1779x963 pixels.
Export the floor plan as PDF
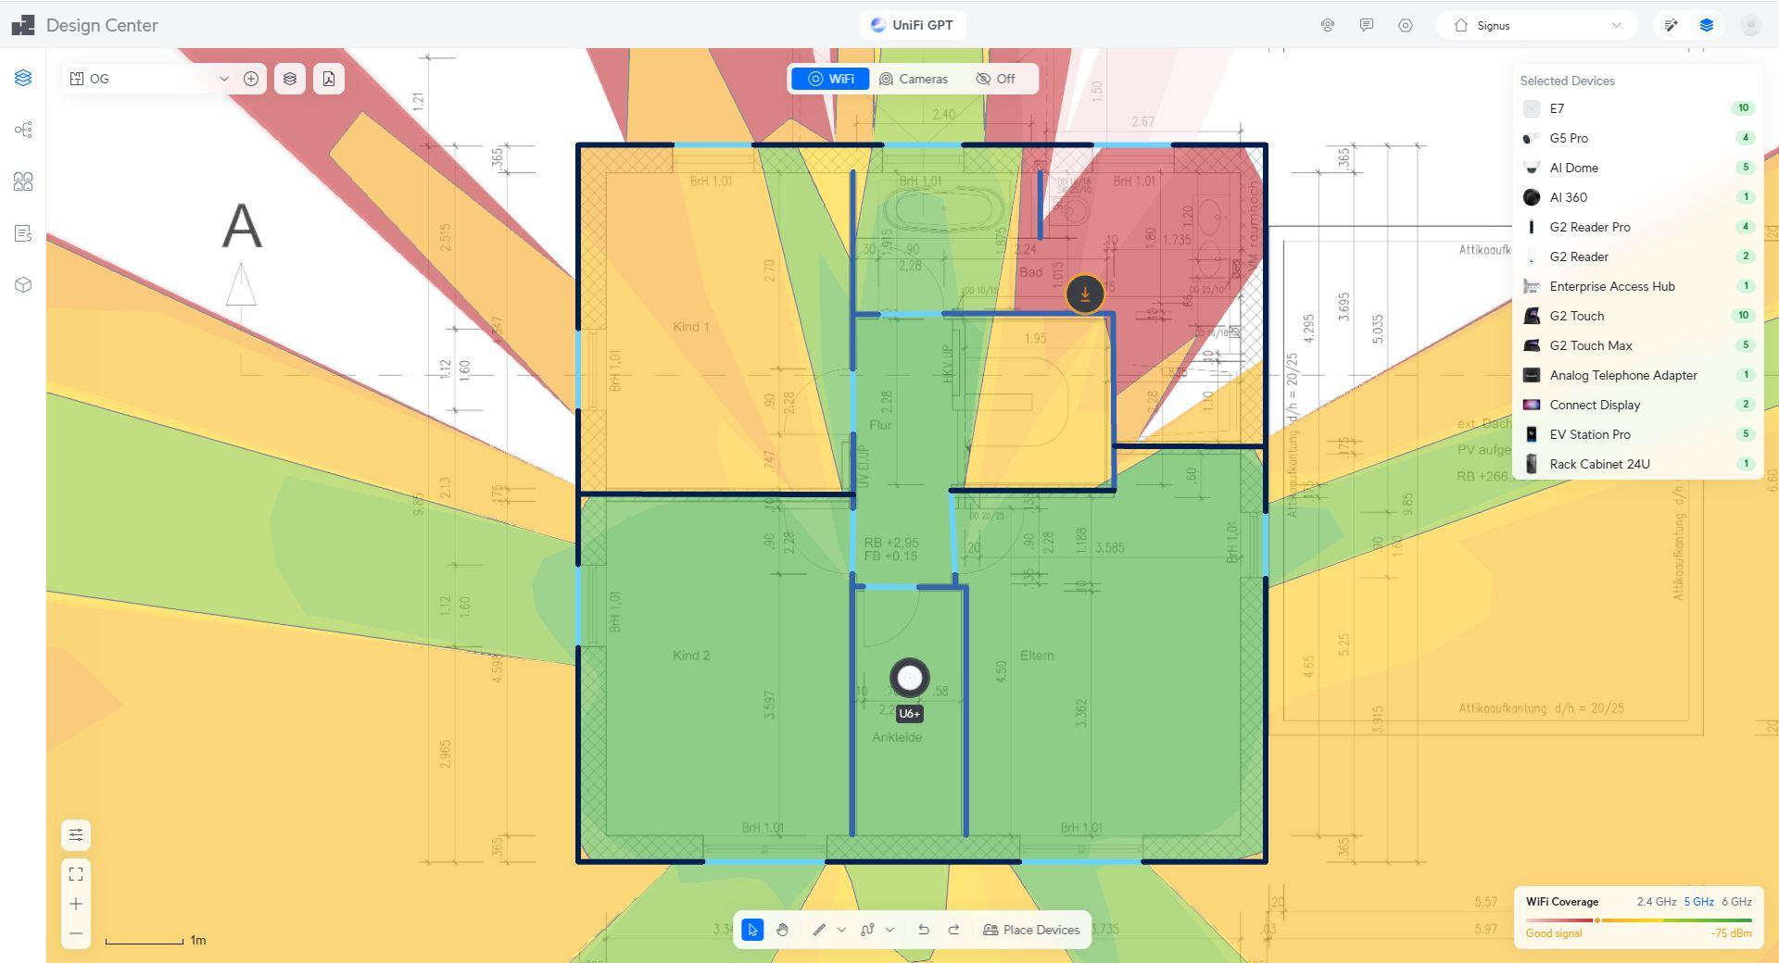[x=329, y=79]
